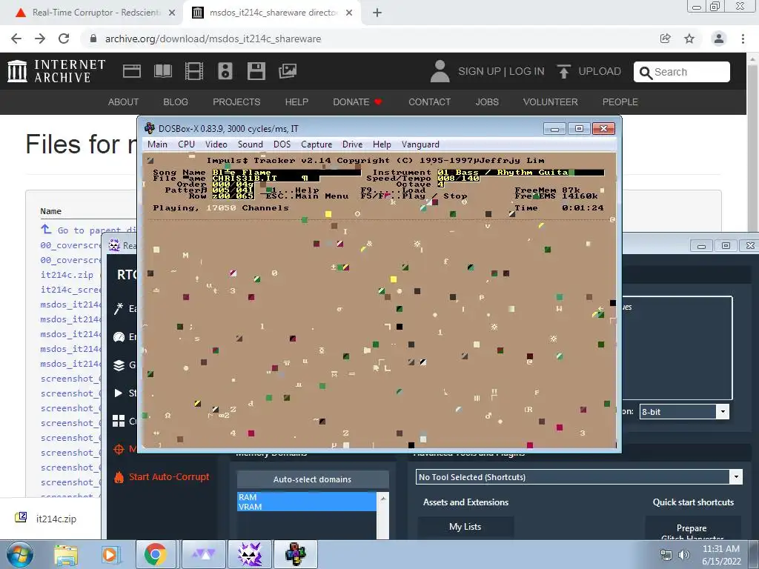The width and height of the screenshot is (759, 569).
Task: Open the BLOG navigation link
Action: tap(176, 102)
